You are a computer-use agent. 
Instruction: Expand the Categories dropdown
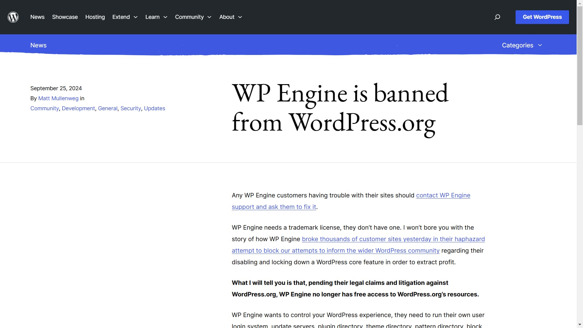point(522,45)
